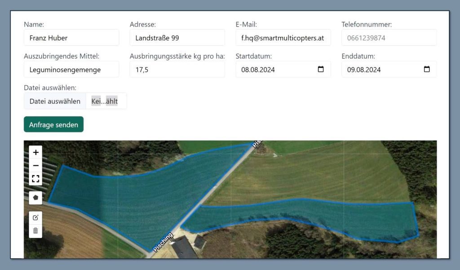Click the Ausbringungsstärke kg pro ha field

[177, 70]
